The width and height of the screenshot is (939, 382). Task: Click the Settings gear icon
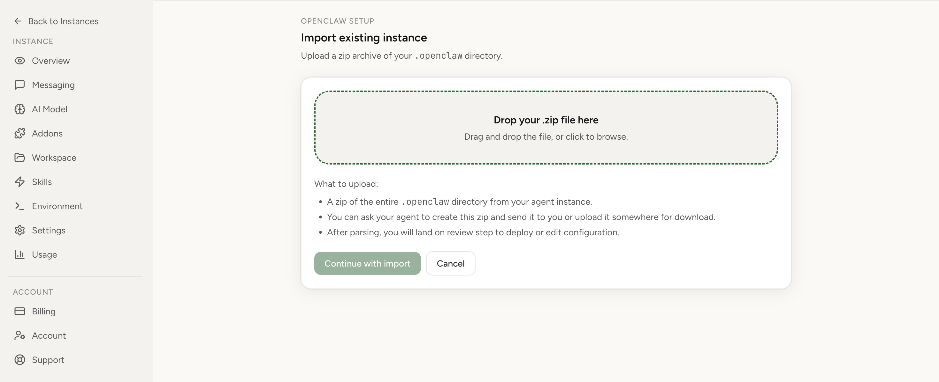[20, 230]
